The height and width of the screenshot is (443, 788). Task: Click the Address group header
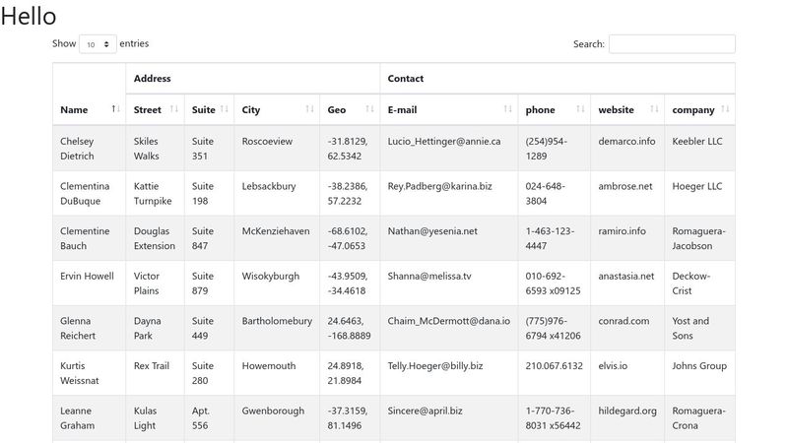(x=153, y=79)
